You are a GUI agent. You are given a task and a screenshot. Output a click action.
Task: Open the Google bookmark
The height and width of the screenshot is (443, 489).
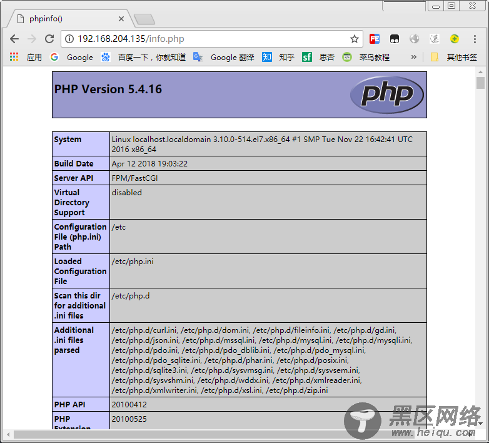(72, 57)
